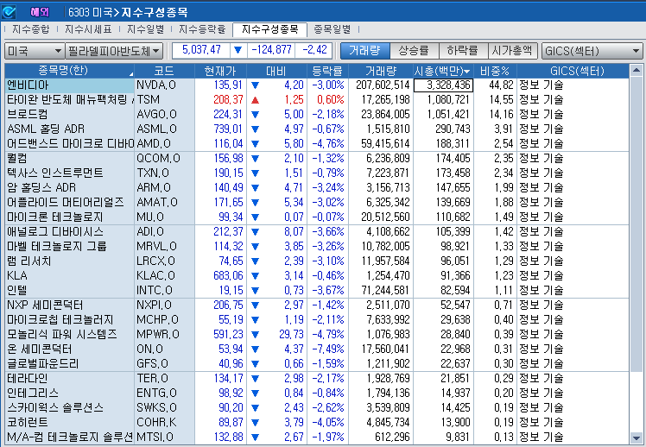Click the down arrow indicator beside index value 5,037.47
This screenshot has width=646, height=447.
(237, 50)
